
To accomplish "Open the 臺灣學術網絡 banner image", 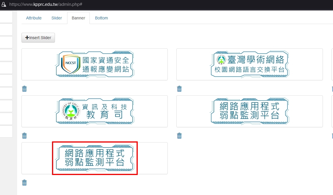I will click(x=250, y=64).
